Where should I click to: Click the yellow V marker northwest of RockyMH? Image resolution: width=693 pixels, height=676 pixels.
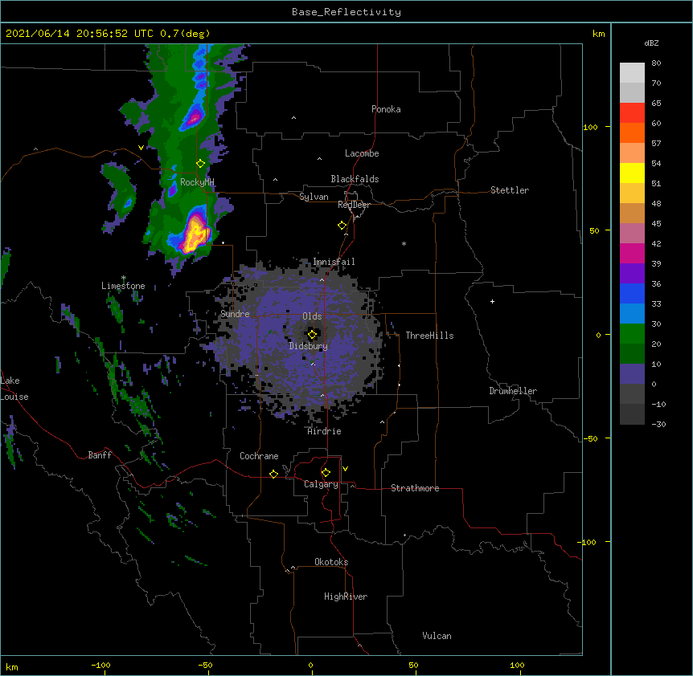(x=141, y=148)
